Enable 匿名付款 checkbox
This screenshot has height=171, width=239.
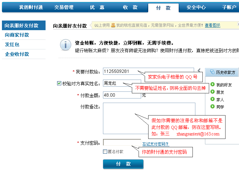105,151
